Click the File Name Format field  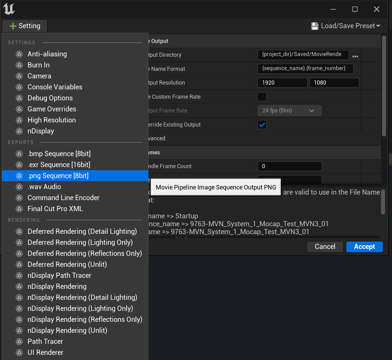click(x=305, y=69)
